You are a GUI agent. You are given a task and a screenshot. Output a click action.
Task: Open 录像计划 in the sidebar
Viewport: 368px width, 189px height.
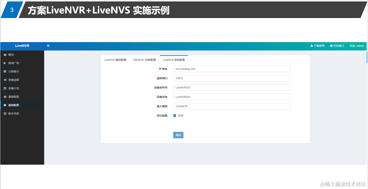[x=22, y=88]
